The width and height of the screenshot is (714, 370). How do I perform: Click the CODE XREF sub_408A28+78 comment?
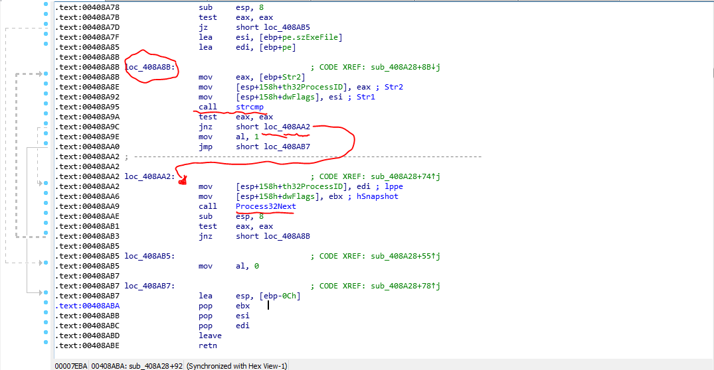375,286
